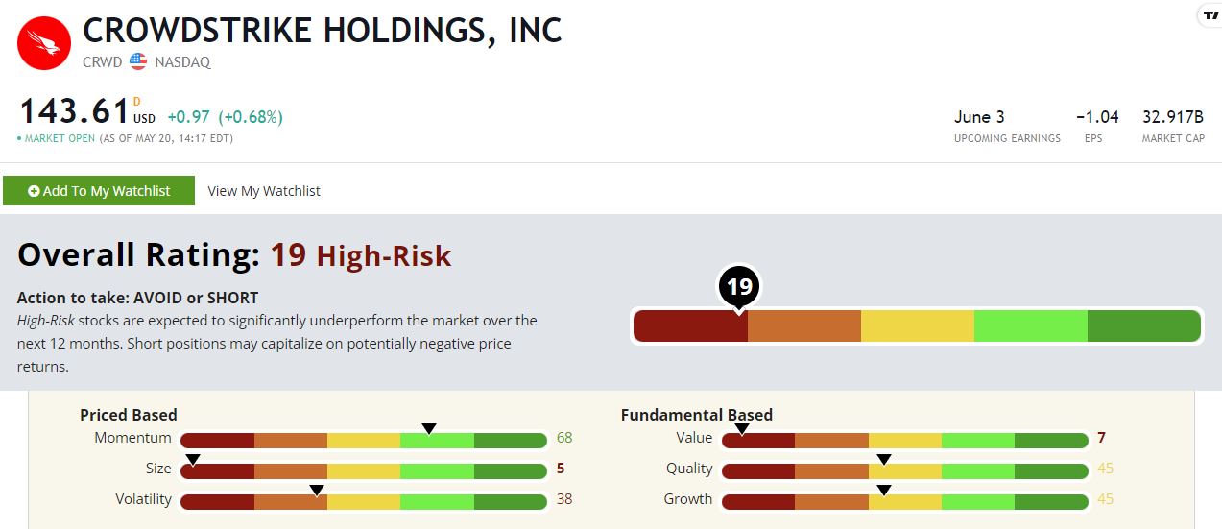Click the Growth bar triangle marker
Image resolution: width=1222 pixels, height=529 pixels.
884,490
